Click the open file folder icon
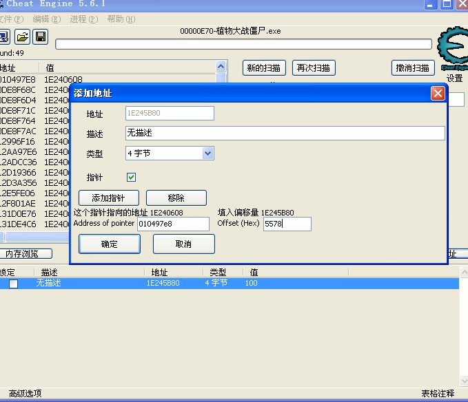Image resolution: width=468 pixels, height=402 pixels. 22,37
